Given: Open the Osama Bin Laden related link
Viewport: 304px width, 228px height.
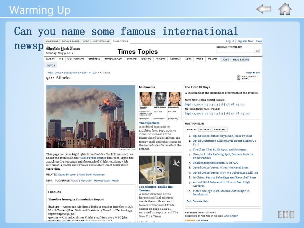Looking at the screenshot, I should point(67,174).
